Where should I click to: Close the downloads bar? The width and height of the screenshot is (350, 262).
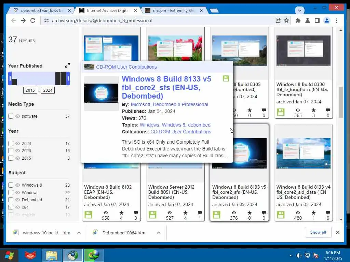tap(337, 232)
